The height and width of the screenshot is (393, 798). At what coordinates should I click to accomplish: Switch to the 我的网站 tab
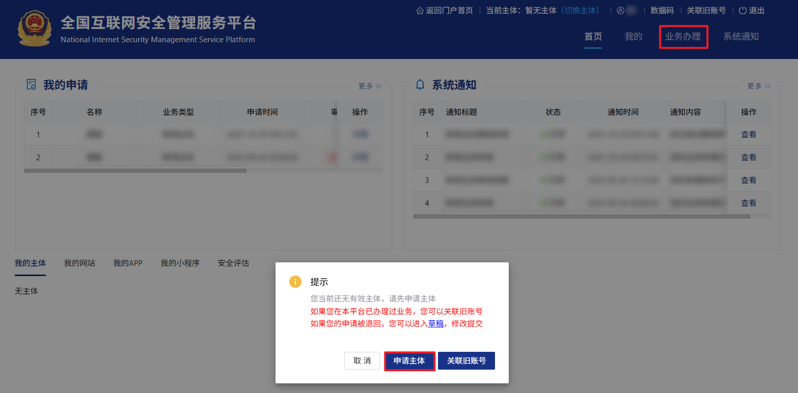pyautogui.click(x=79, y=263)
